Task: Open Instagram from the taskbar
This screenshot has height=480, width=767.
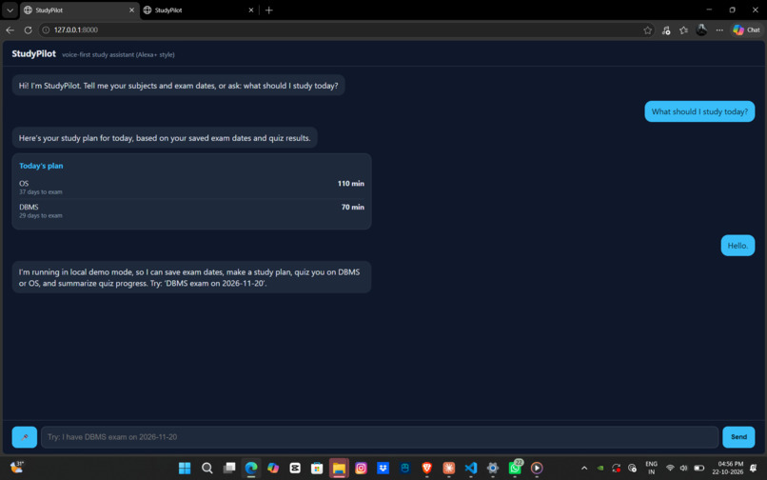Action: (361, 469)
